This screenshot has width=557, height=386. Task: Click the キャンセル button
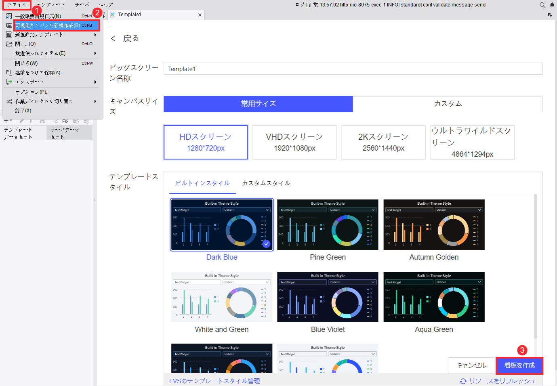coord(471,365)
